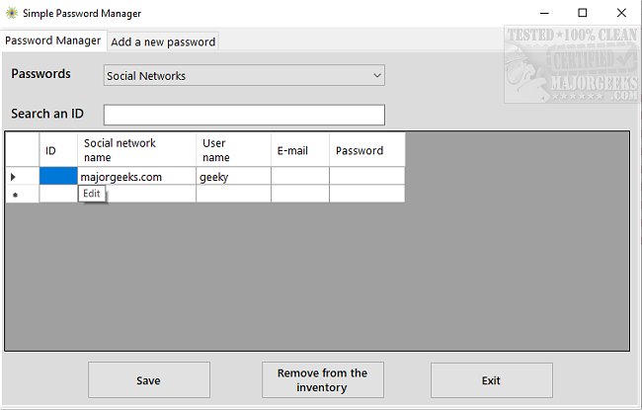
Task: Click the E-mail column header
Action: click(300, 150)
